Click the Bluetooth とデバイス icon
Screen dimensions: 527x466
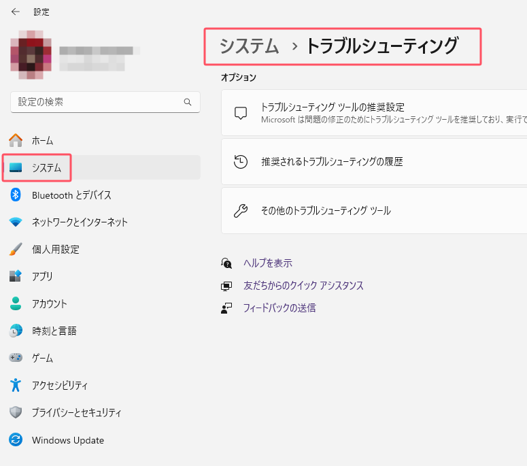(16, 195)
